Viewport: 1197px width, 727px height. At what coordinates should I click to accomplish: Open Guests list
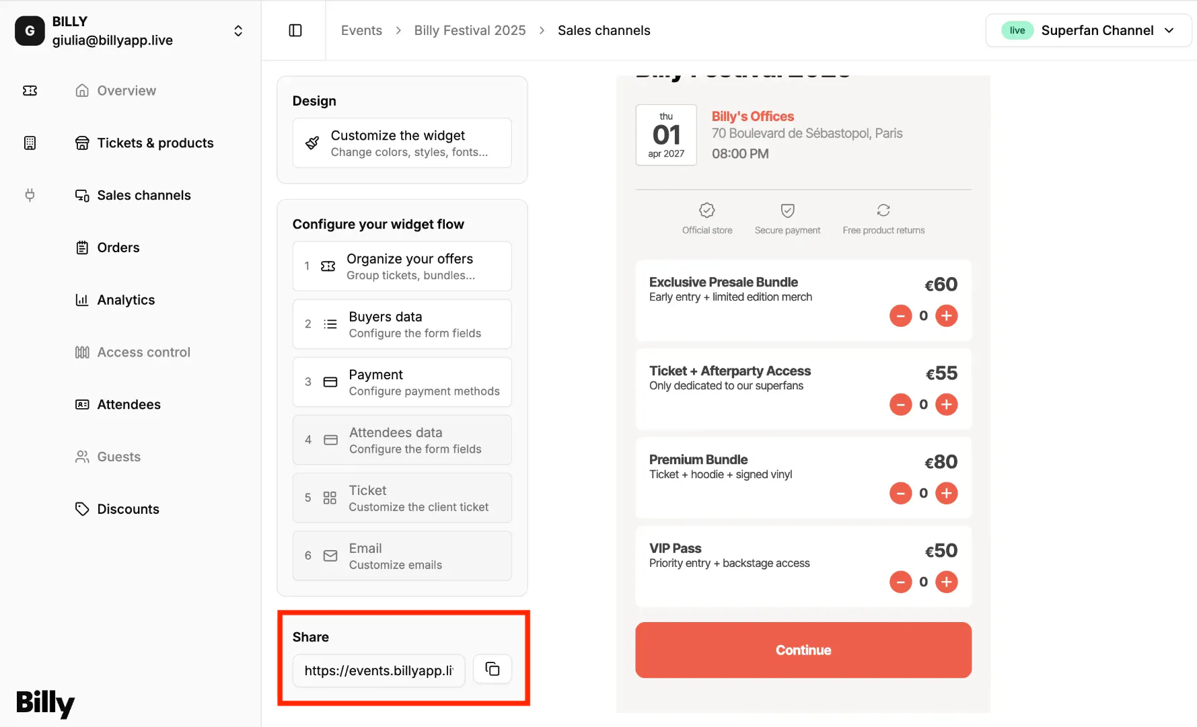[108, 457]
